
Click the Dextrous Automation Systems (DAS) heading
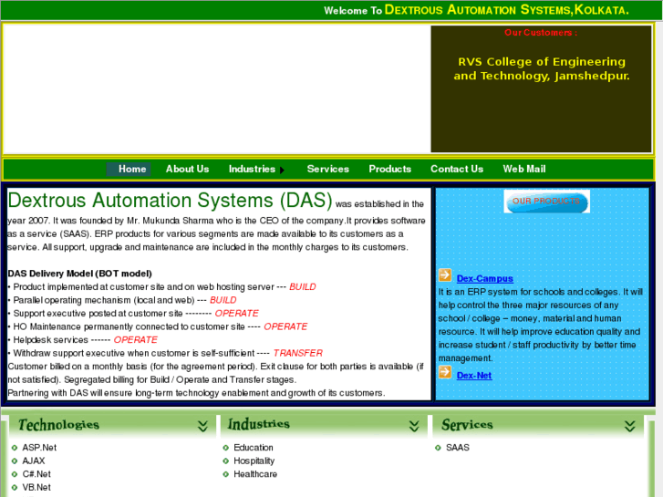tap(170, 200)
